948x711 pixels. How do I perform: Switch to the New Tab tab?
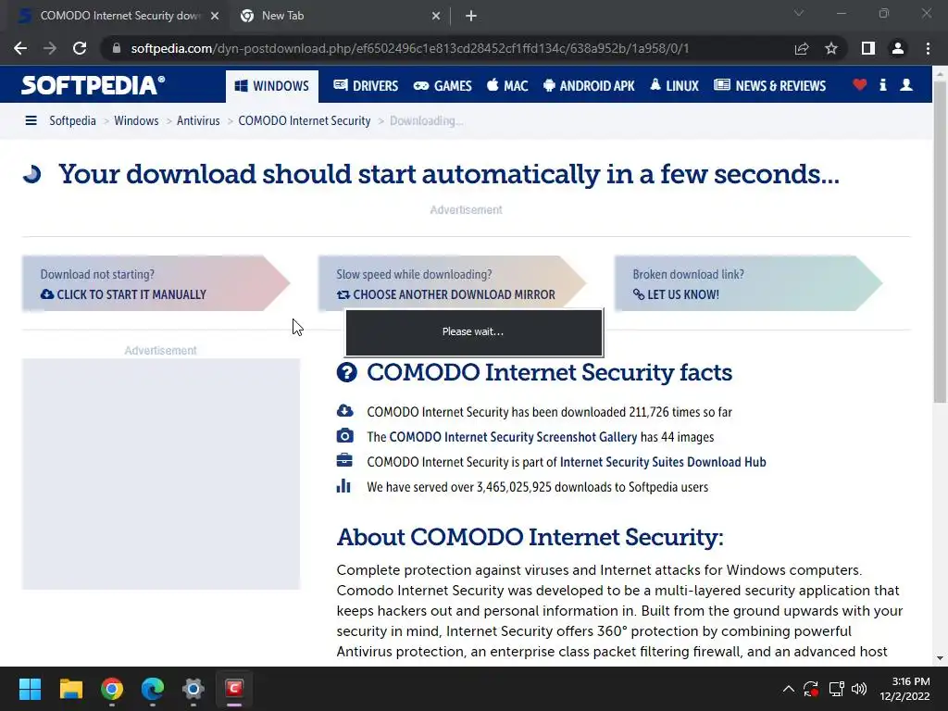tap(339, 16)
